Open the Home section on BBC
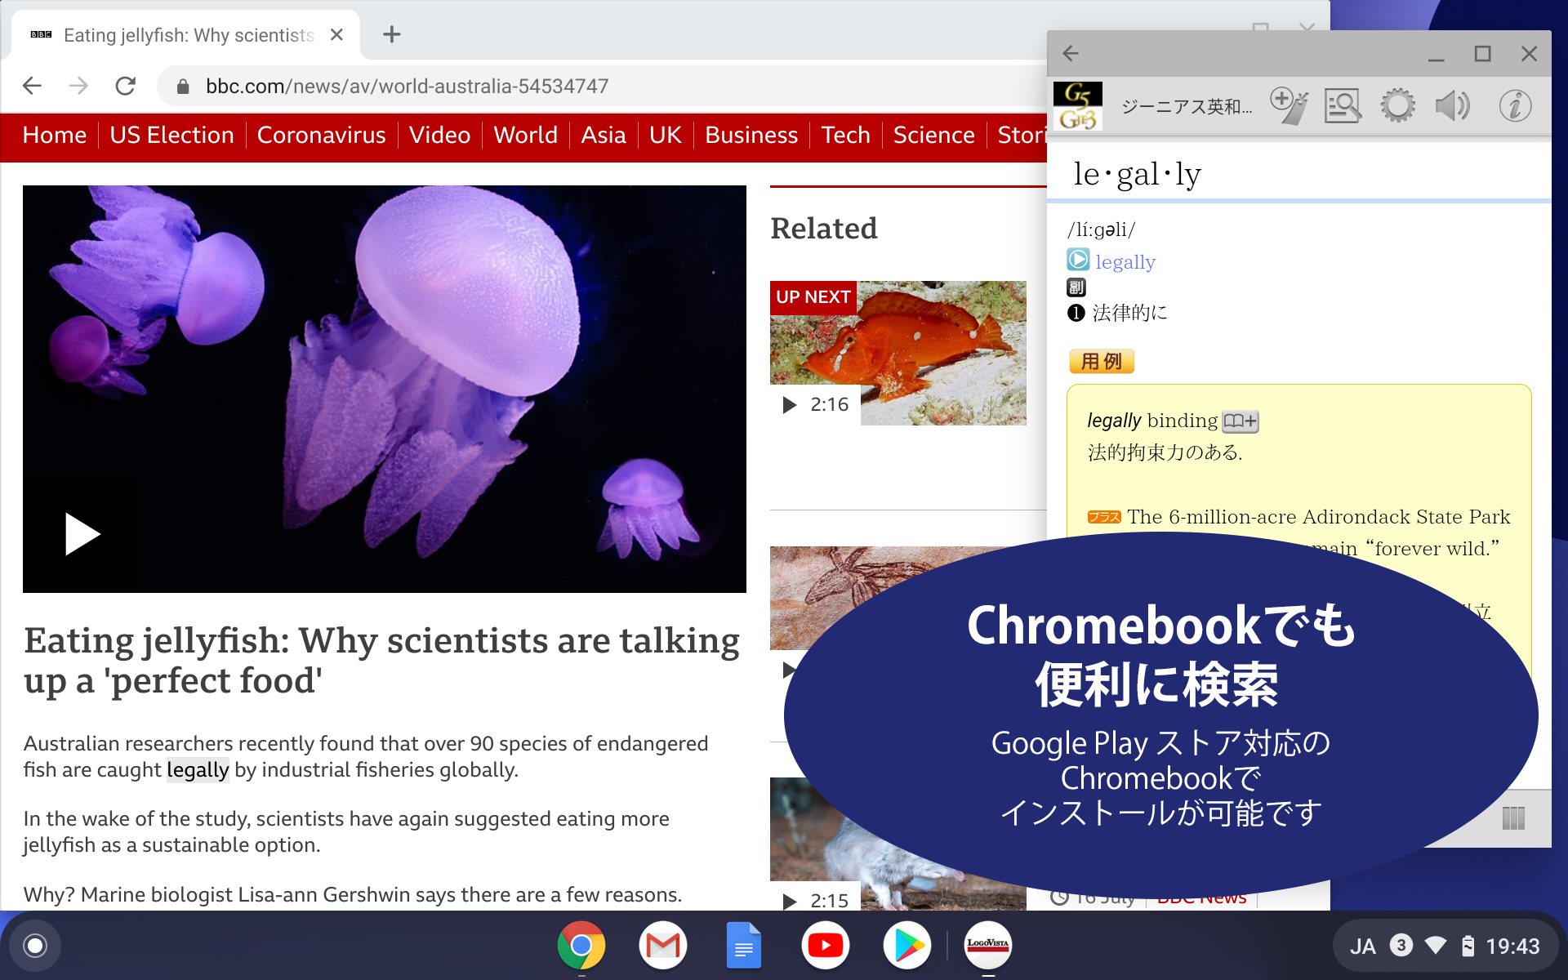The width and height of the screenshot is (1568, 980). [x=55, y=136]
